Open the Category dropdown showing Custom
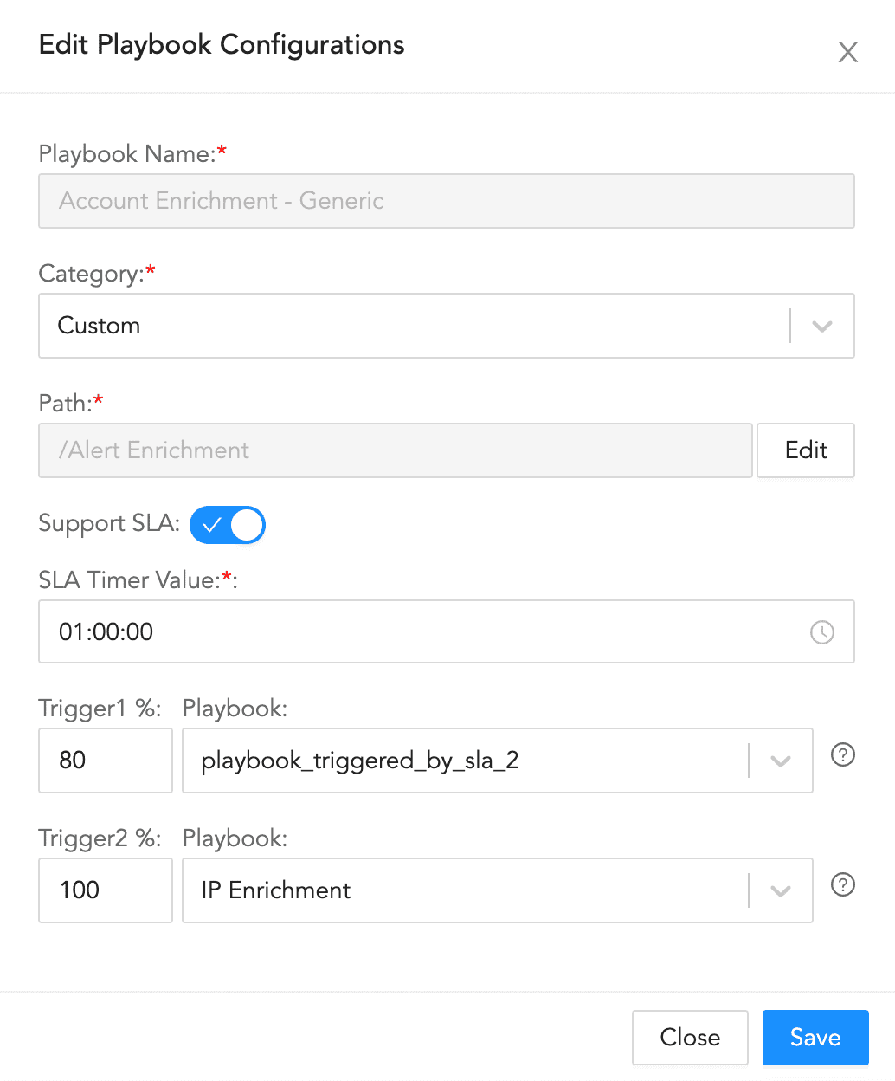Viewport: 895px width, 1081px height. coord(447,326)
